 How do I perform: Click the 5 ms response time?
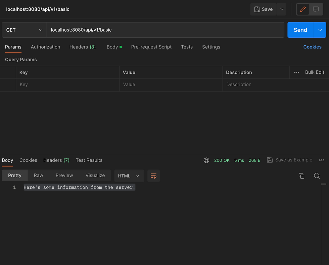239,160
